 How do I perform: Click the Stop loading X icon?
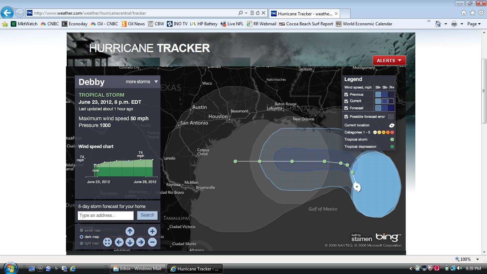click(263, 13)
